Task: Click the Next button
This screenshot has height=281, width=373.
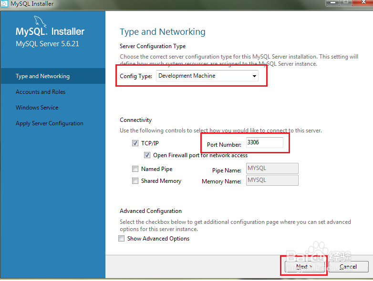Action: [x=304, y=267]
